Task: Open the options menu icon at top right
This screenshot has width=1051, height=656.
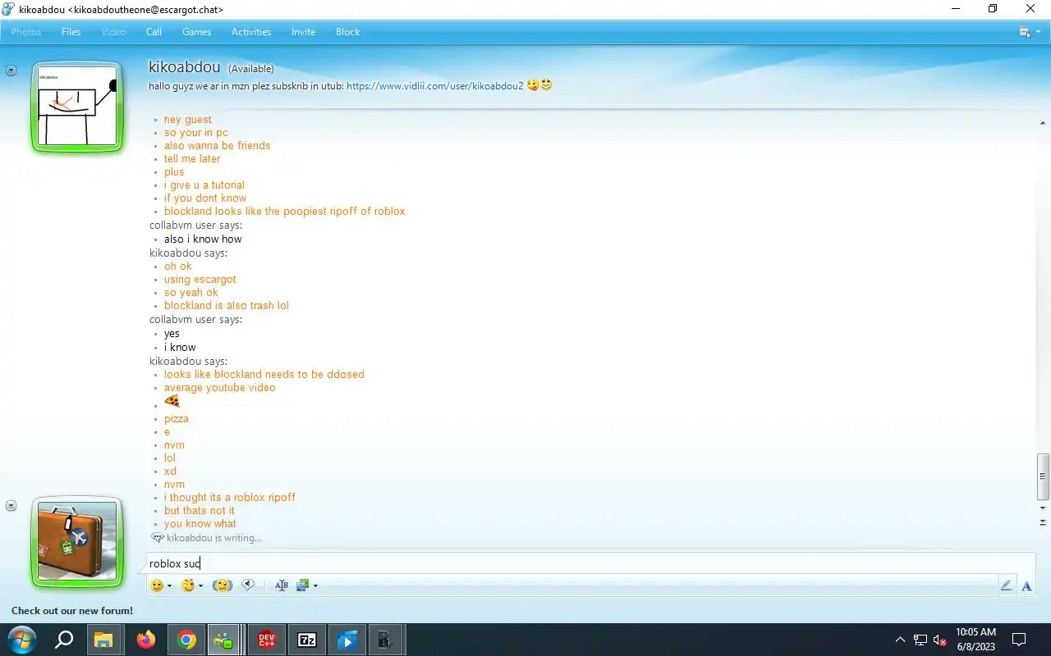Action: click(x=1025, y=32)
